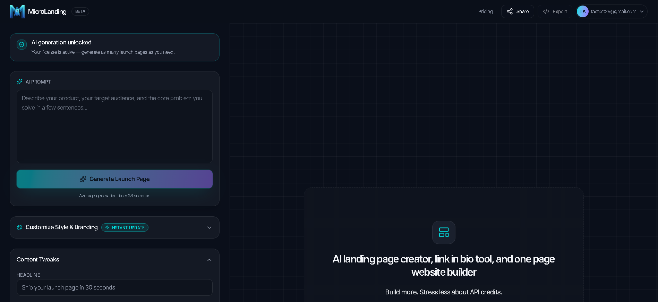Open the Pricing page link

pyautogui.click(x=485, y=11)
